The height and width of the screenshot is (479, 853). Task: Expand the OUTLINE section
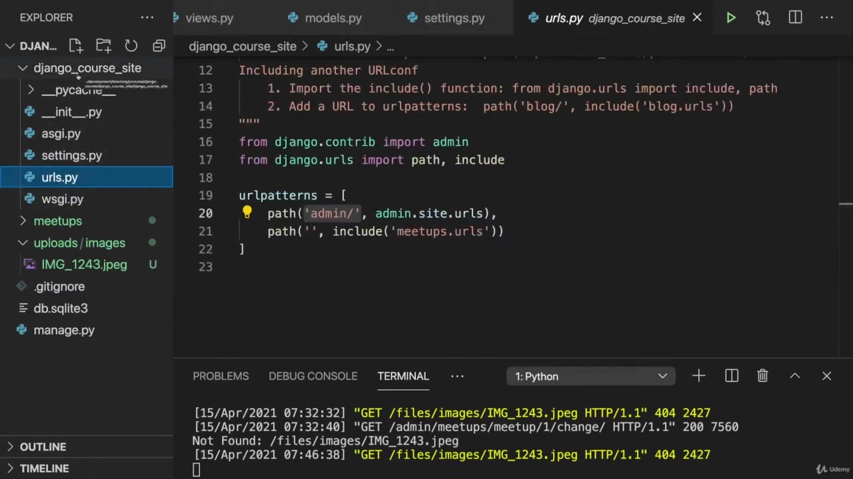(x=43, y=447)
